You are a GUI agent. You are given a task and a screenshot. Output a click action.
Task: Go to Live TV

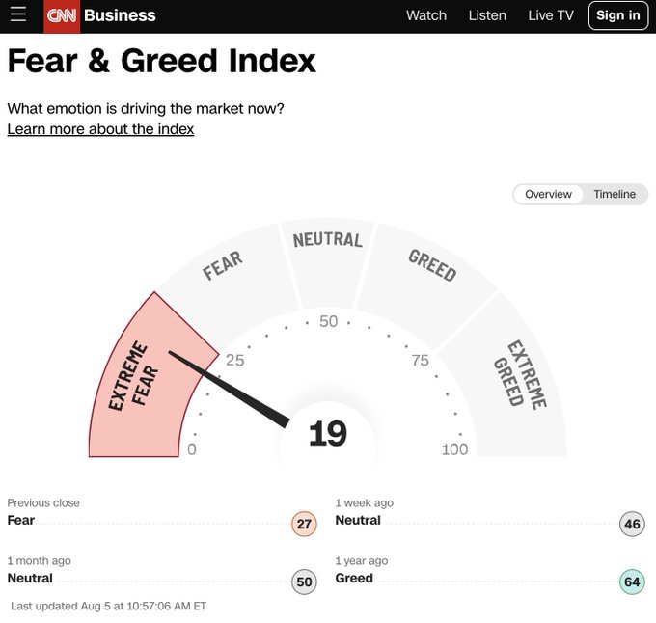[551, 15]
